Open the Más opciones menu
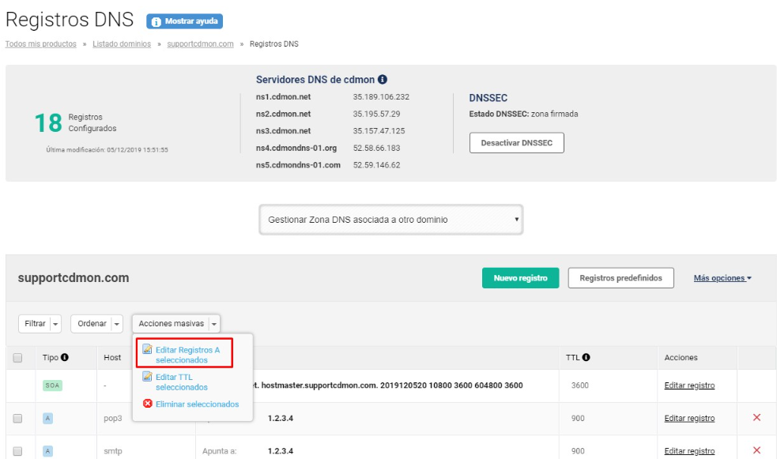The image size is (777, 459). coord(722,278)
